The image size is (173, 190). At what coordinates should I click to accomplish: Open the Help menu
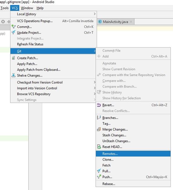tap(40, 8)
